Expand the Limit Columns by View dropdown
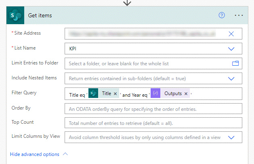 [231, 137]
